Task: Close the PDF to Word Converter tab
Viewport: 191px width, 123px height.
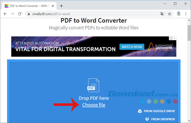Action: coord(53,6)
